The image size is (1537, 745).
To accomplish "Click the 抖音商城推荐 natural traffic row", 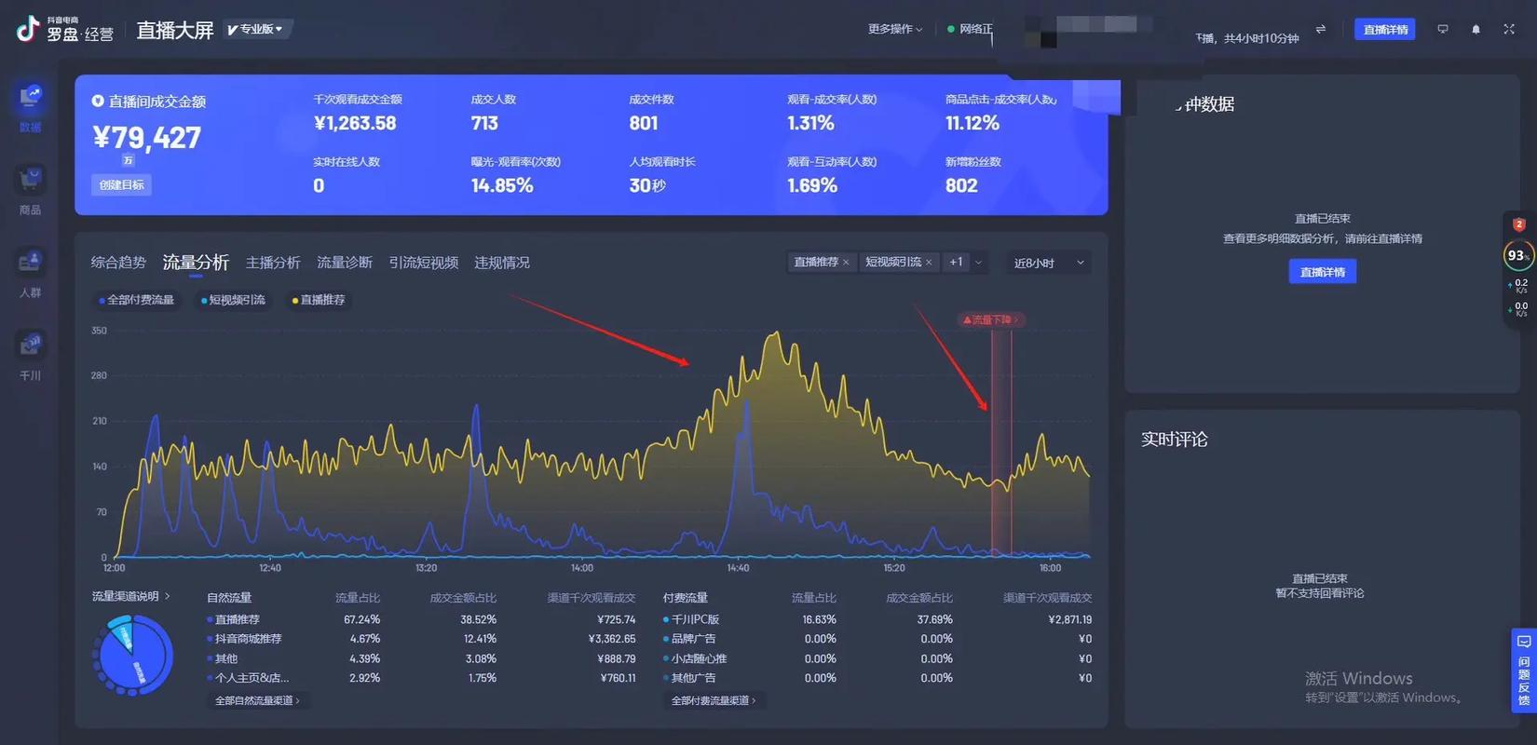I will pyautogui.click(x=421, y=639).
